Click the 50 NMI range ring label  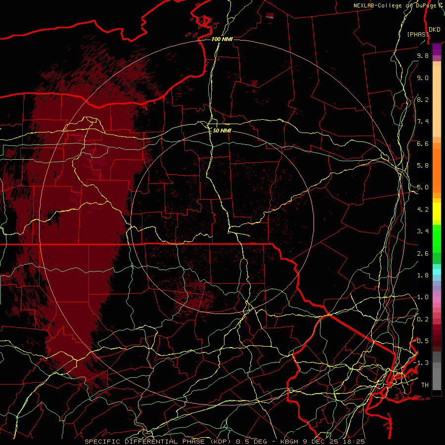click(222, 131)
